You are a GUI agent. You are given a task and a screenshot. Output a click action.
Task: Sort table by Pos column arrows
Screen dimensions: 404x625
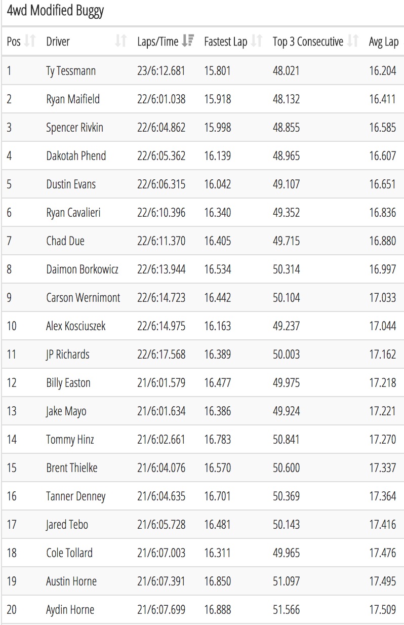(x=31, y=42)
